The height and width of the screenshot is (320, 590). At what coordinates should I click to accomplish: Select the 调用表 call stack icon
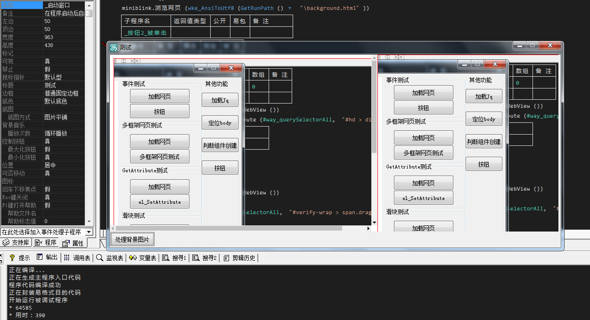pyautogui.click(x=67, y=258)
